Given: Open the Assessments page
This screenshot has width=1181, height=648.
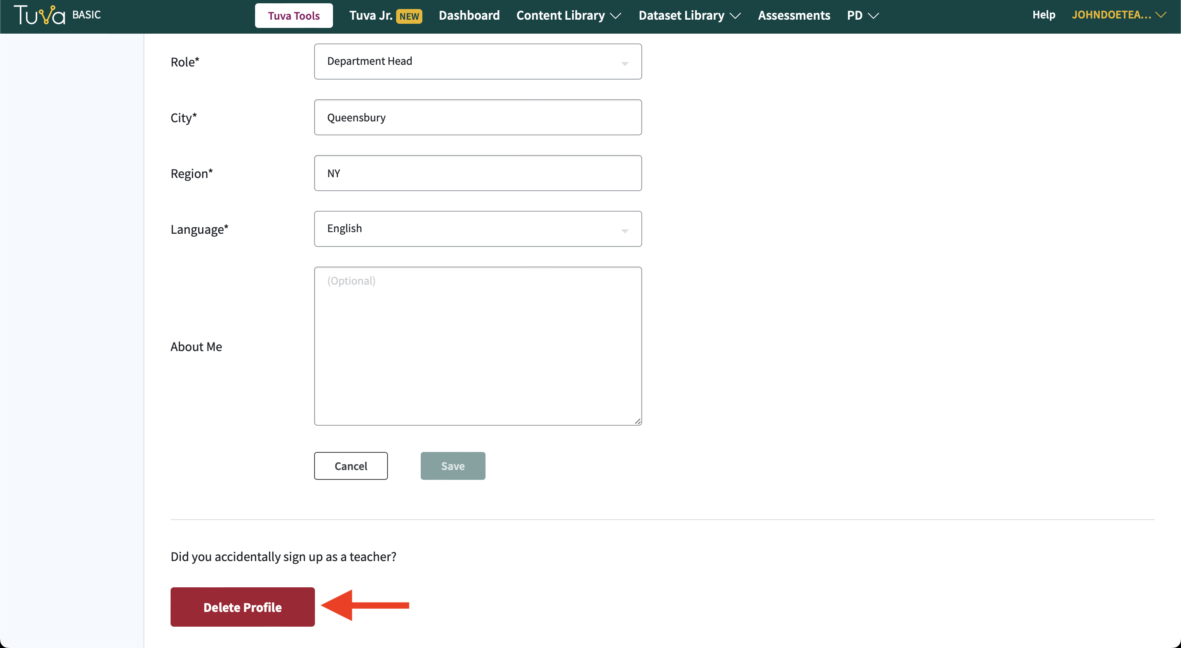Looking at the screenshot, I should tap(793, 16).
